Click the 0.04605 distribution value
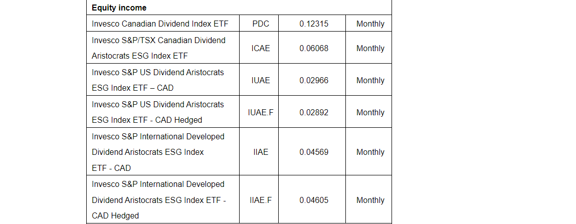Image resolution: width=576 pixels, height=224 pixels. (x=314, y=200)
